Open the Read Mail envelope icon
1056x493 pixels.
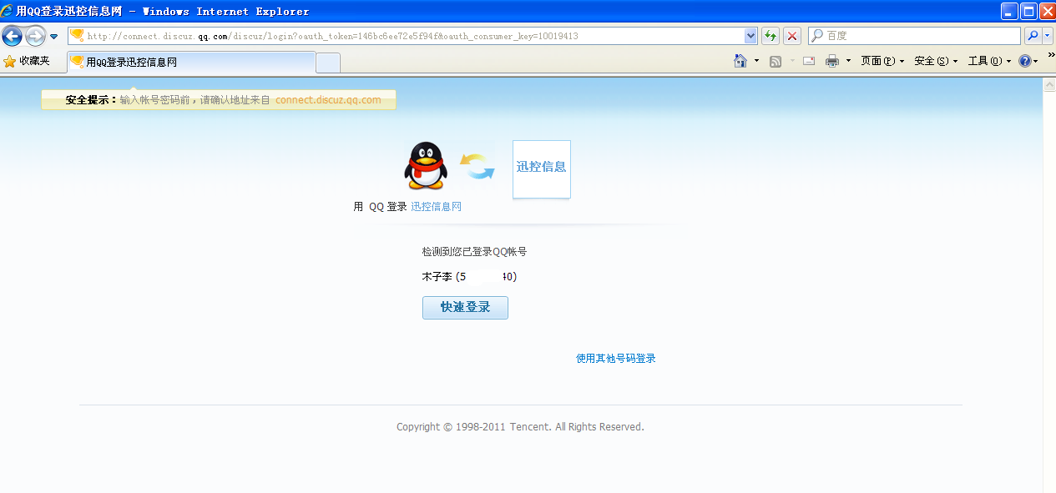click(x=807, y=60)
